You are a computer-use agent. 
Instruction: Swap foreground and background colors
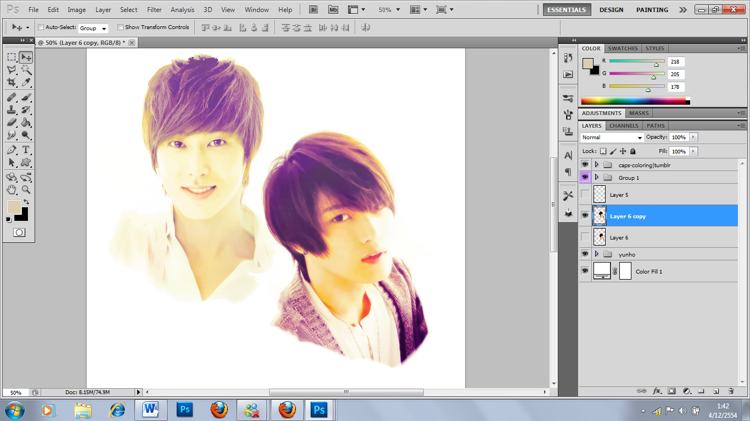[26, 202]
